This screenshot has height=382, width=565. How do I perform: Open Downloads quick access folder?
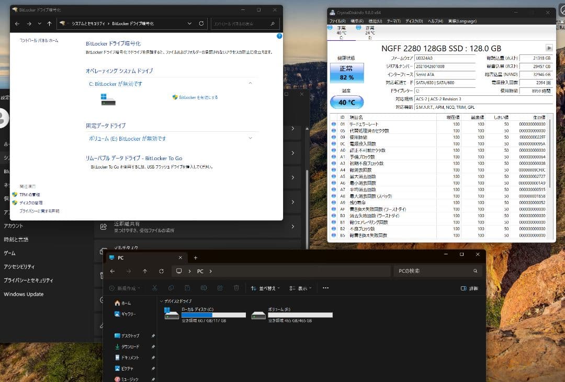(x=127, y=347)
